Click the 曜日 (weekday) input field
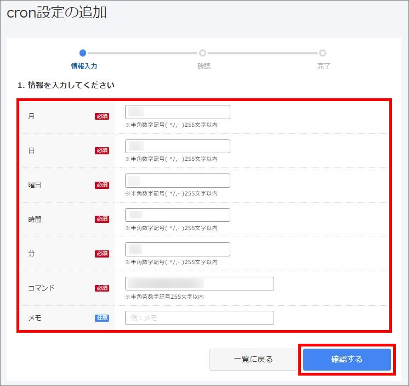This screenshot has height=386, width=409. tap(178, 181)
